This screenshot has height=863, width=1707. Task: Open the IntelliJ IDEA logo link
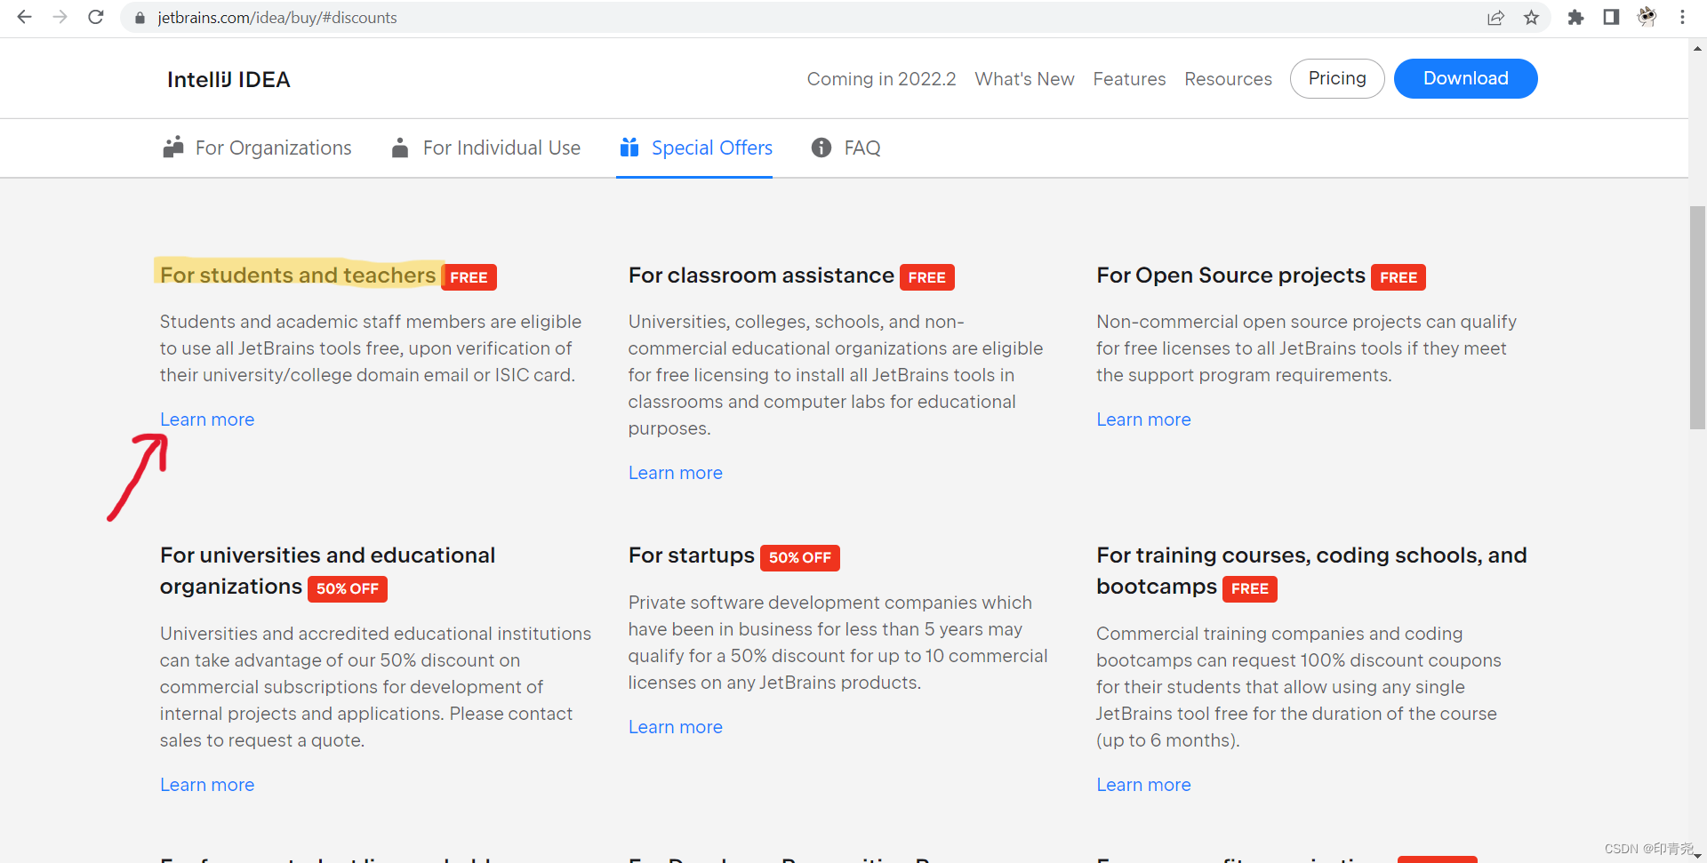pyautogui.click(x=228, y=80)
